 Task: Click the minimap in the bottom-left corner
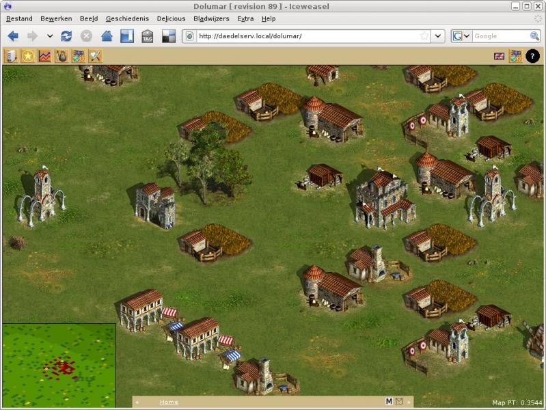(x=59, y=366)
